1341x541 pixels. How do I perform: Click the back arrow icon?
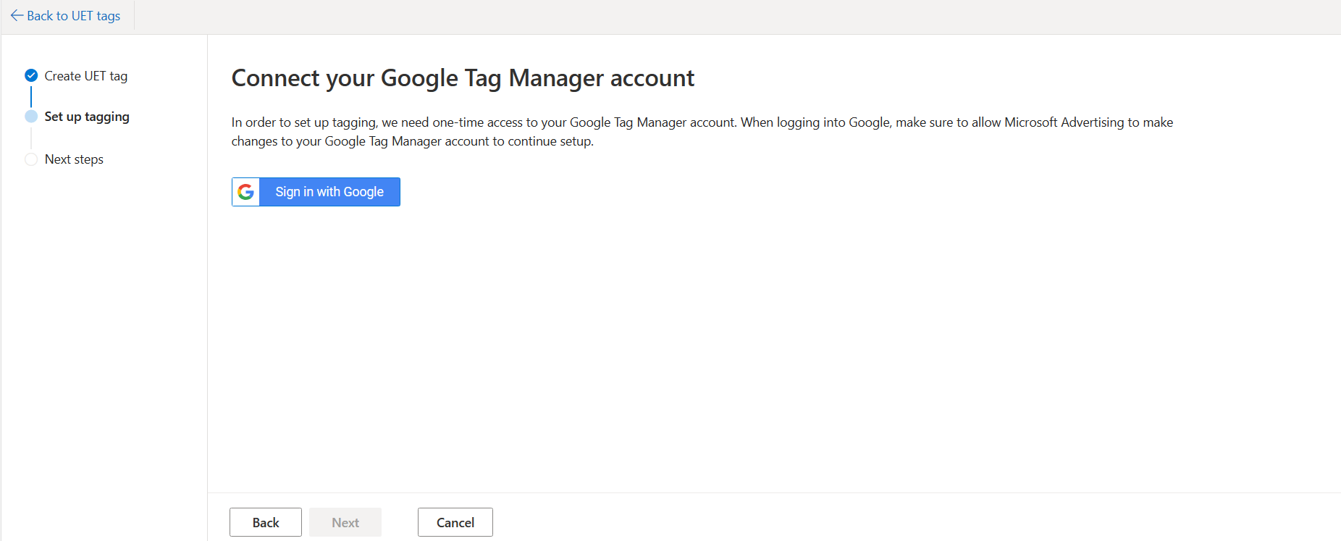click(17, 16)
